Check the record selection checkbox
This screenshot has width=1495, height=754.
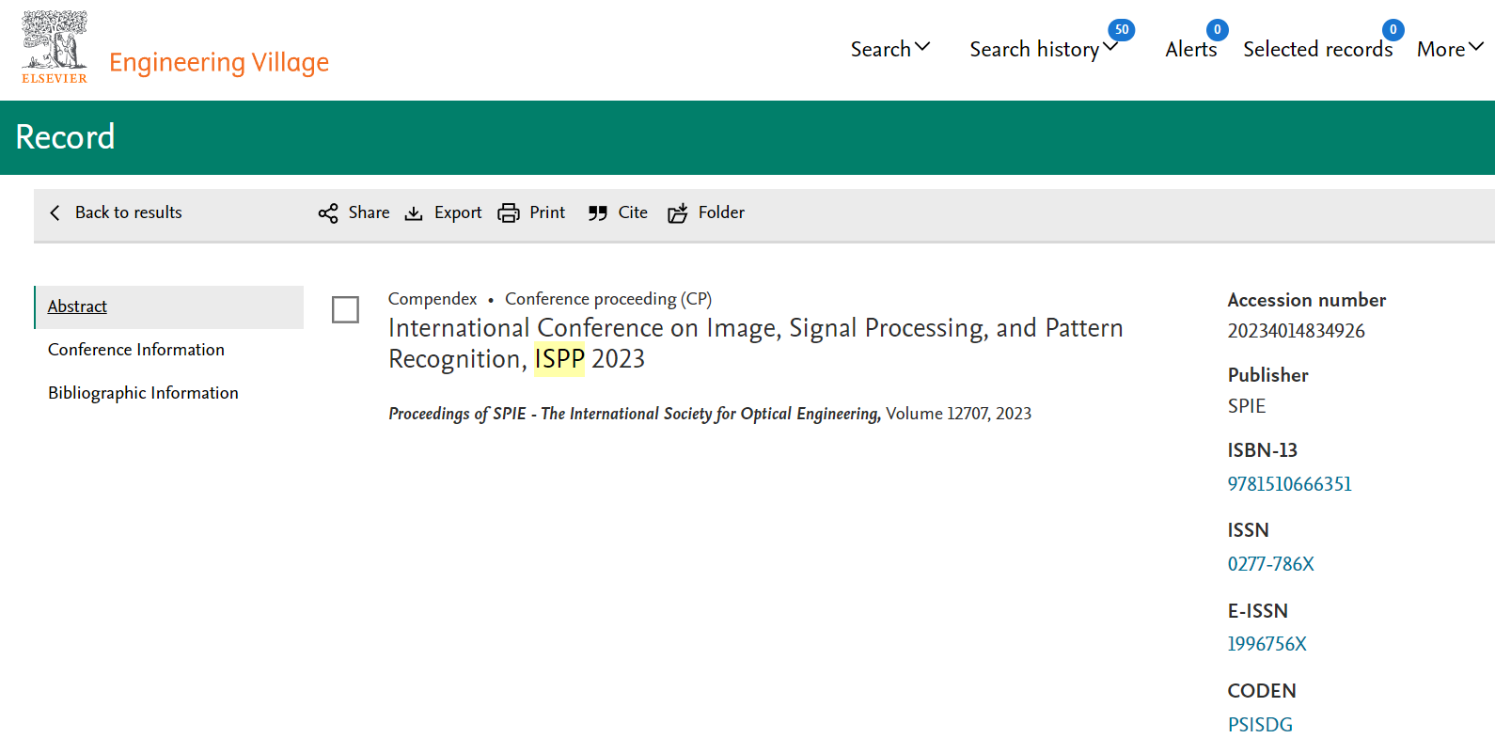(345, 309)
